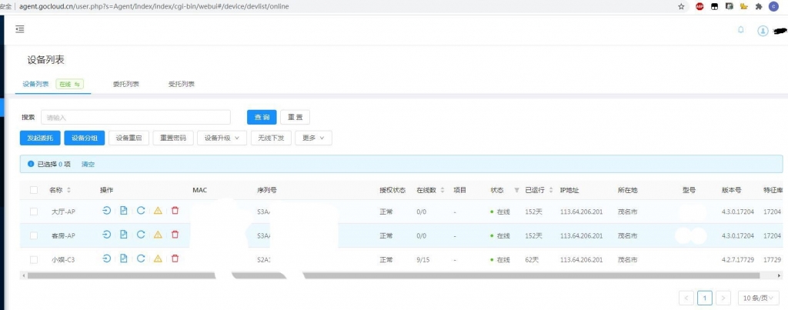Bookmark page with star icon

[x=682, y=6]
